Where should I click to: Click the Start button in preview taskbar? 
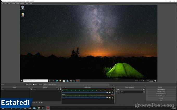click(x=22, y=81)
